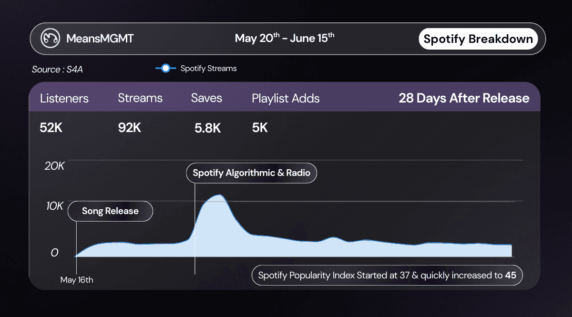Select the Saves column header

pyautogui.click(x=206, y=98)
